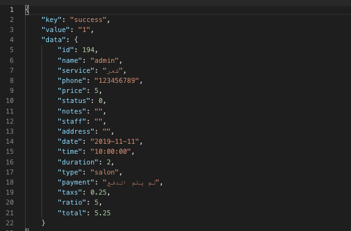The height and width of the screenshot is (231, 351).
Task: Click line number 22 in the gutter
Action: click(9, 223)
